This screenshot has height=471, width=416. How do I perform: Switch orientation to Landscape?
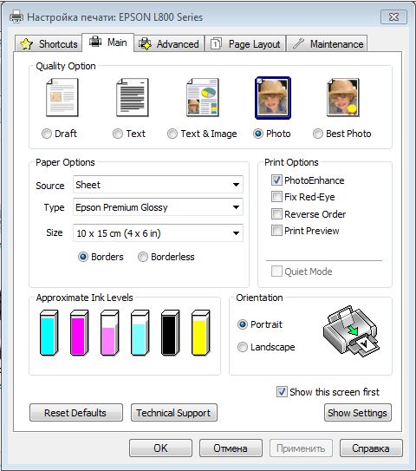tap(243, 347)
